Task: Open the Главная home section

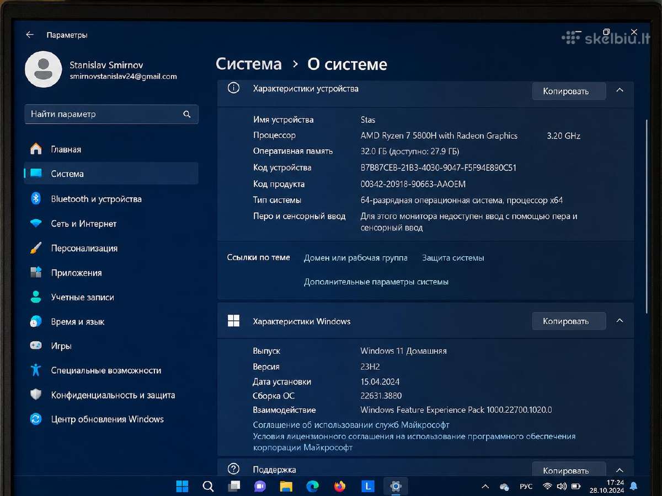Action: 111,149
